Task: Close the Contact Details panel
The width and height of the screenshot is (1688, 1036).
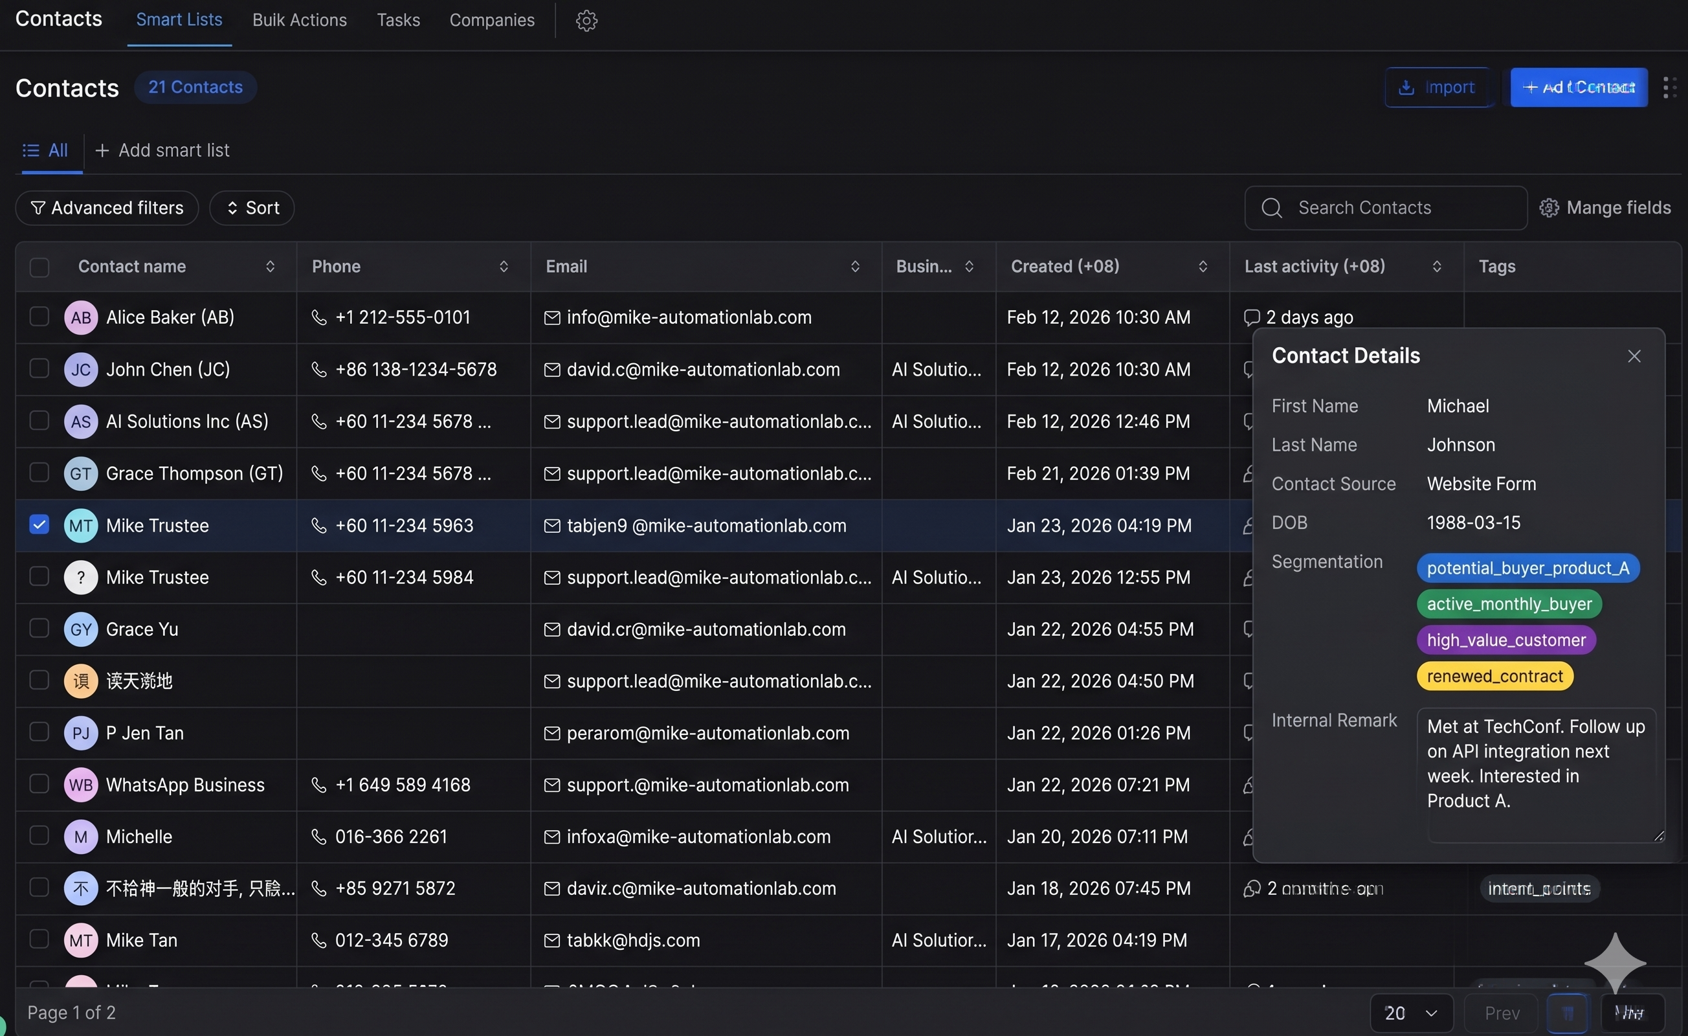Action: [x=1634, y=356]
